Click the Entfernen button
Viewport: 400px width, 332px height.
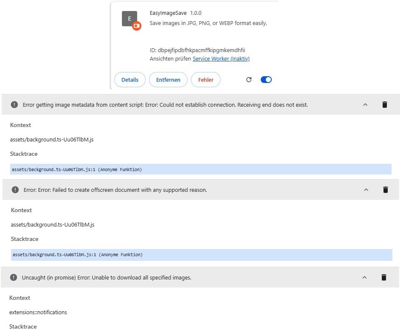click(168, 80)
